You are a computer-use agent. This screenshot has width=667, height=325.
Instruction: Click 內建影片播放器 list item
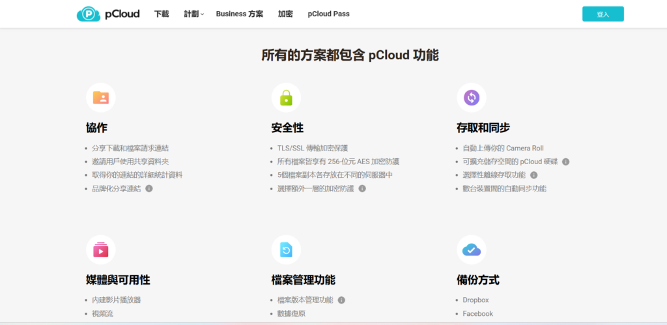(116, 300)
